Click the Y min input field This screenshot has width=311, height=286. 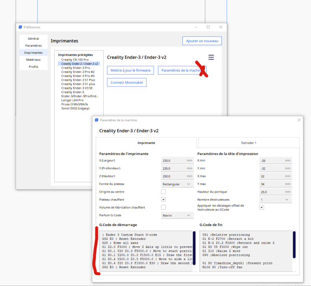(276, 169)
